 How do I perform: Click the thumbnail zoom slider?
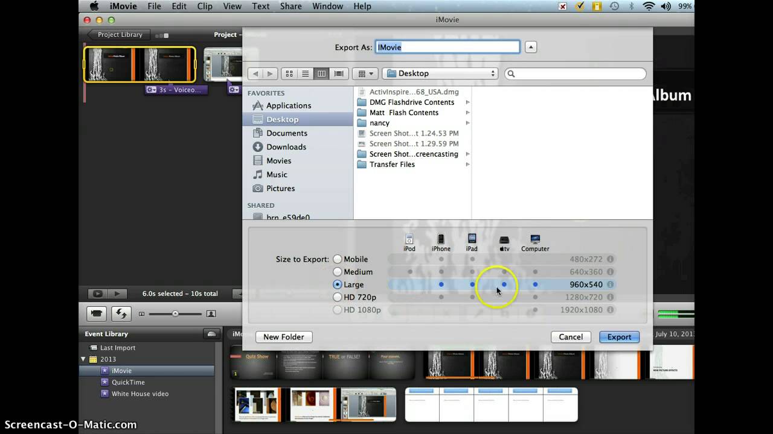[x=175, y=314]
